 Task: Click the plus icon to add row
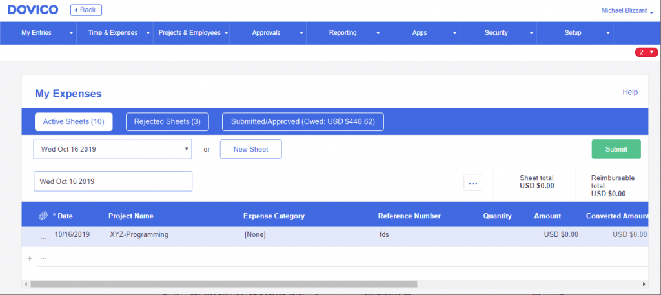[30, 258]
